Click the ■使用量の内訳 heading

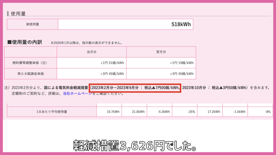(25, 42)
